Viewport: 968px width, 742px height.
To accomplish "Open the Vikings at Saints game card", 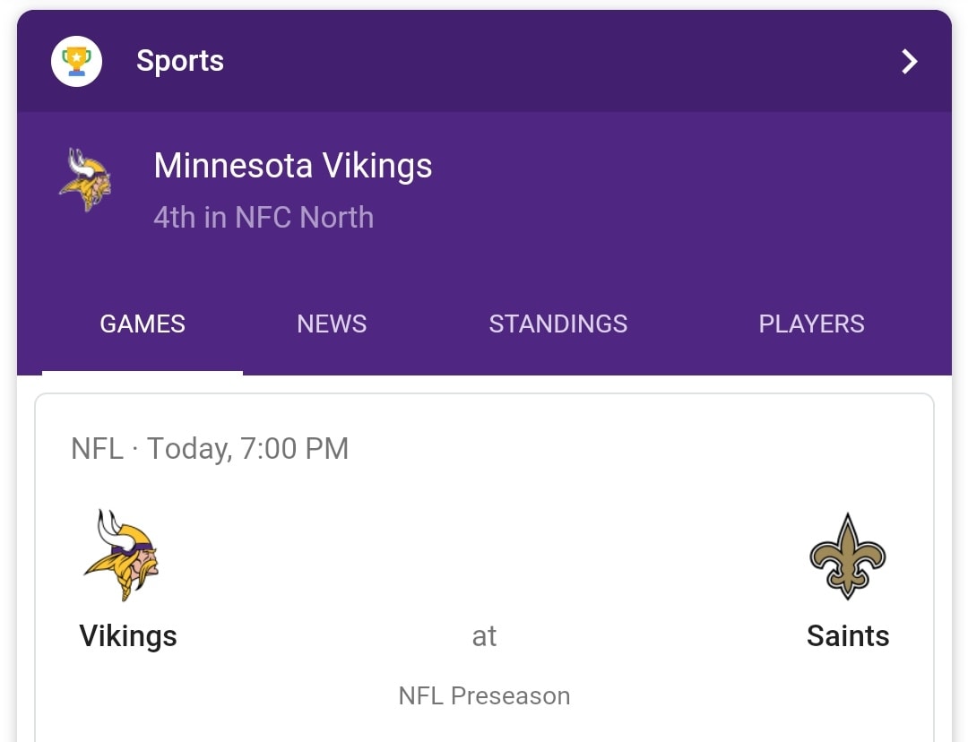I will tap(484, 568).
